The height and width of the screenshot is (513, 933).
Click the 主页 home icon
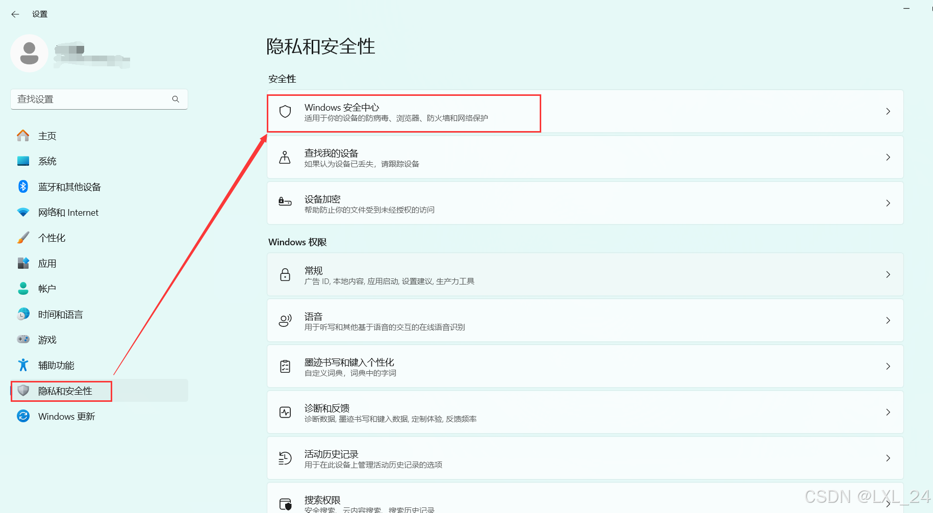23,136
